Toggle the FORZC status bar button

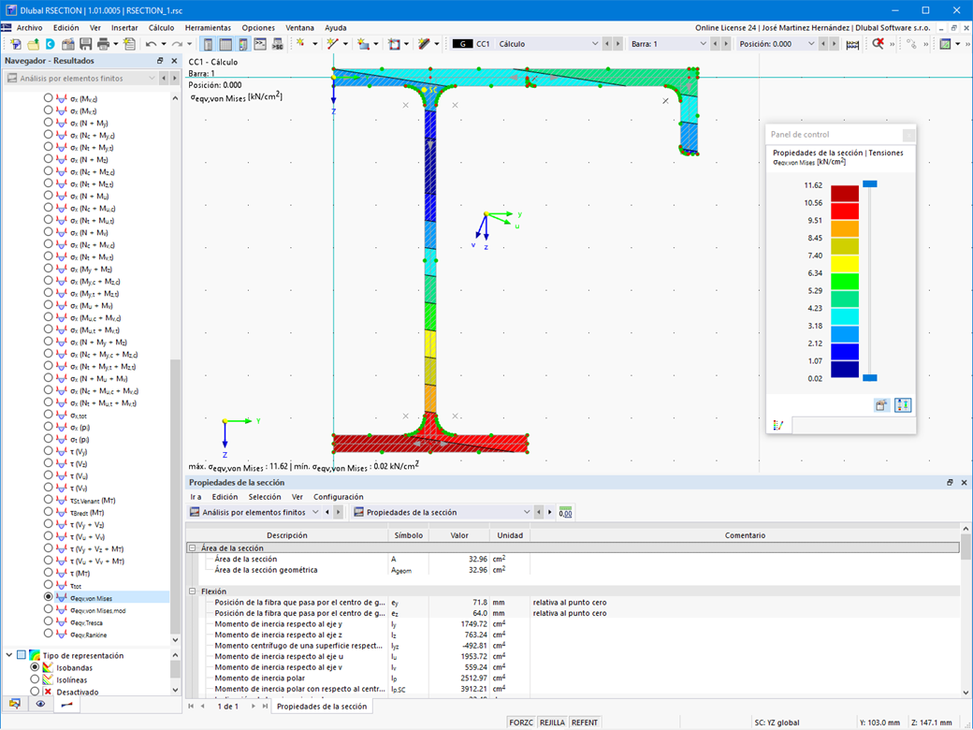(521, 723)
